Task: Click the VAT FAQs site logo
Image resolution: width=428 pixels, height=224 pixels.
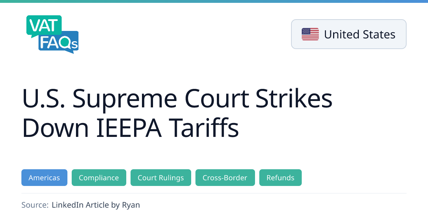Action: [52, 34]
